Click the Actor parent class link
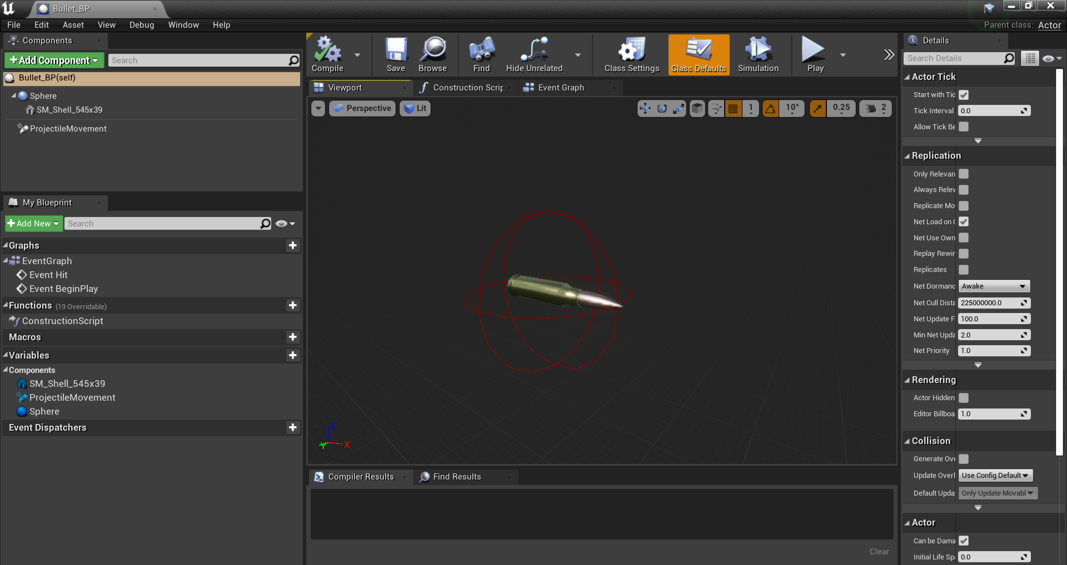Screen dimensions: 1067x565 [x=1049, y=25]
